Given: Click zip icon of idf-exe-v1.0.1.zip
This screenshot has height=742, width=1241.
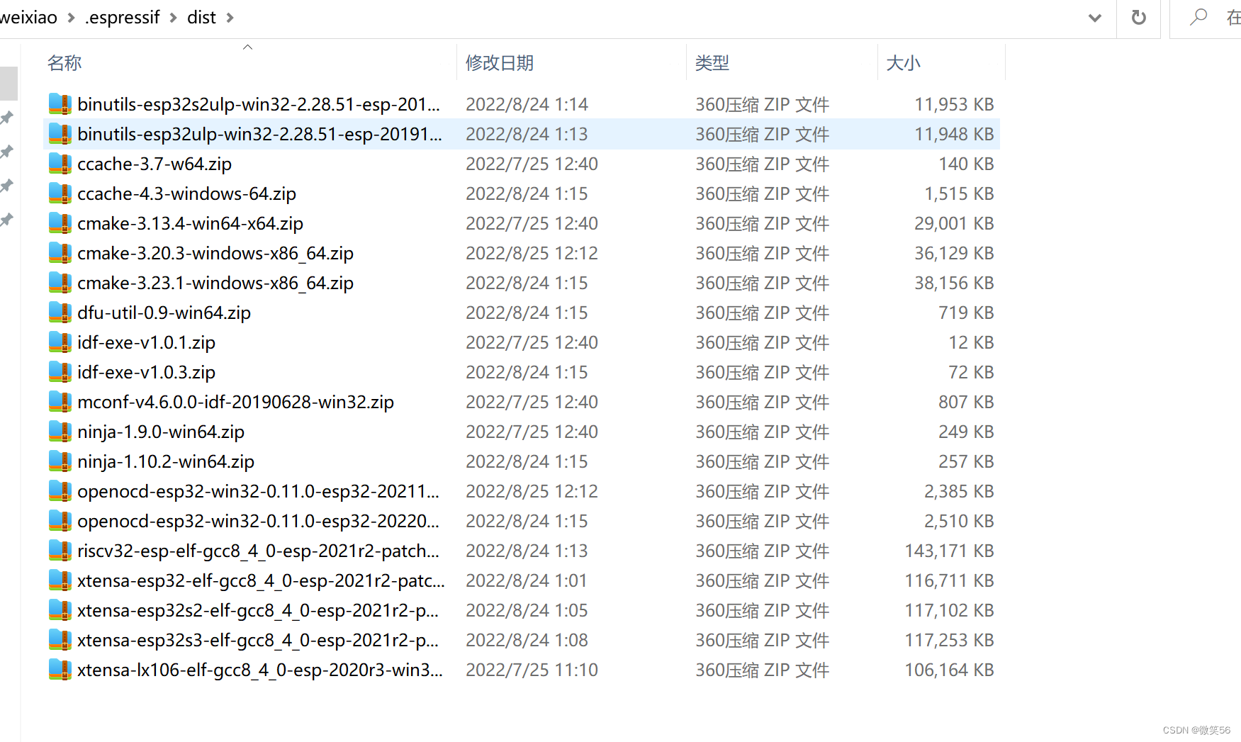Looking at the screenshot, I should [x=60, y=342].
